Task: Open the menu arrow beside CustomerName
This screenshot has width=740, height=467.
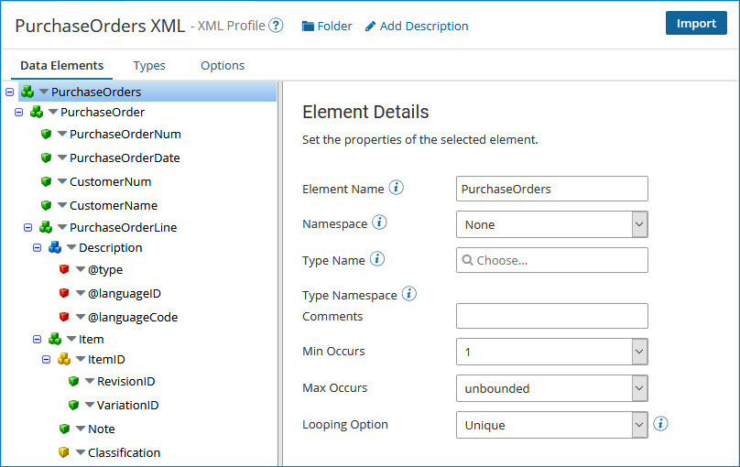Action: (62, 205)
